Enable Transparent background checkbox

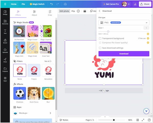click(x=100, y=38)
